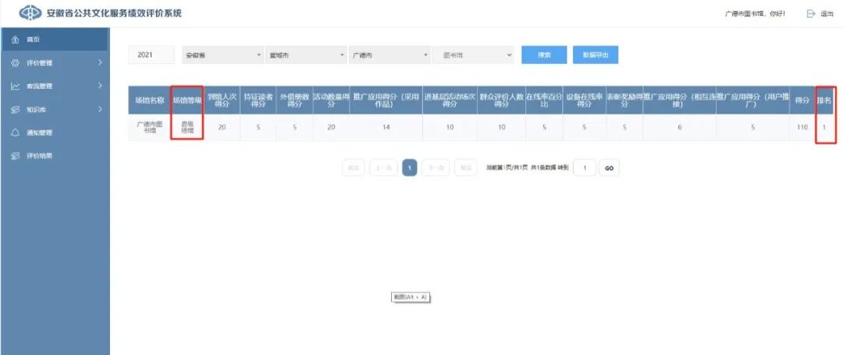843x355 pixels.
Task: Click the 设备在线率得分 column header
Action: (x=585, y=101)
